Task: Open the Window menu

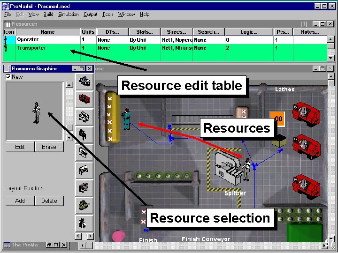Action: click(126, 15)
